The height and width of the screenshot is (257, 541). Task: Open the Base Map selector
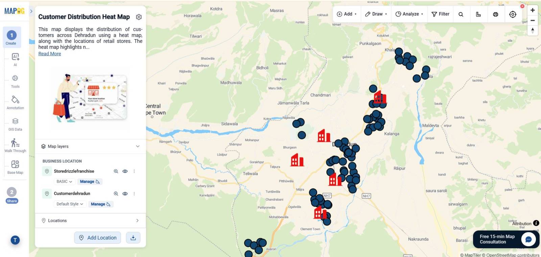[x=15, y=167]
